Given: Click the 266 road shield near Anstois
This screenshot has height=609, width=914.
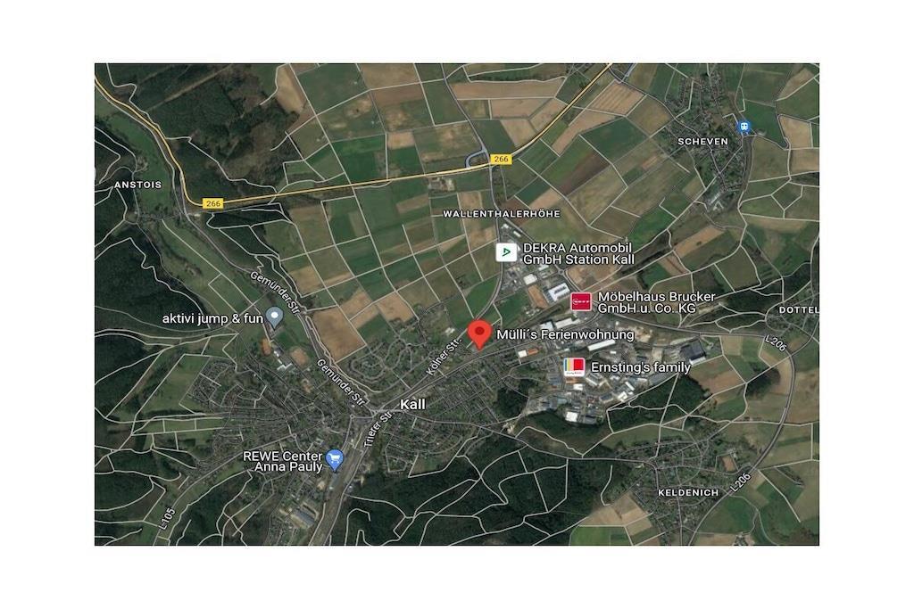Looking at the screenshot, I should [x=213, y=203].
